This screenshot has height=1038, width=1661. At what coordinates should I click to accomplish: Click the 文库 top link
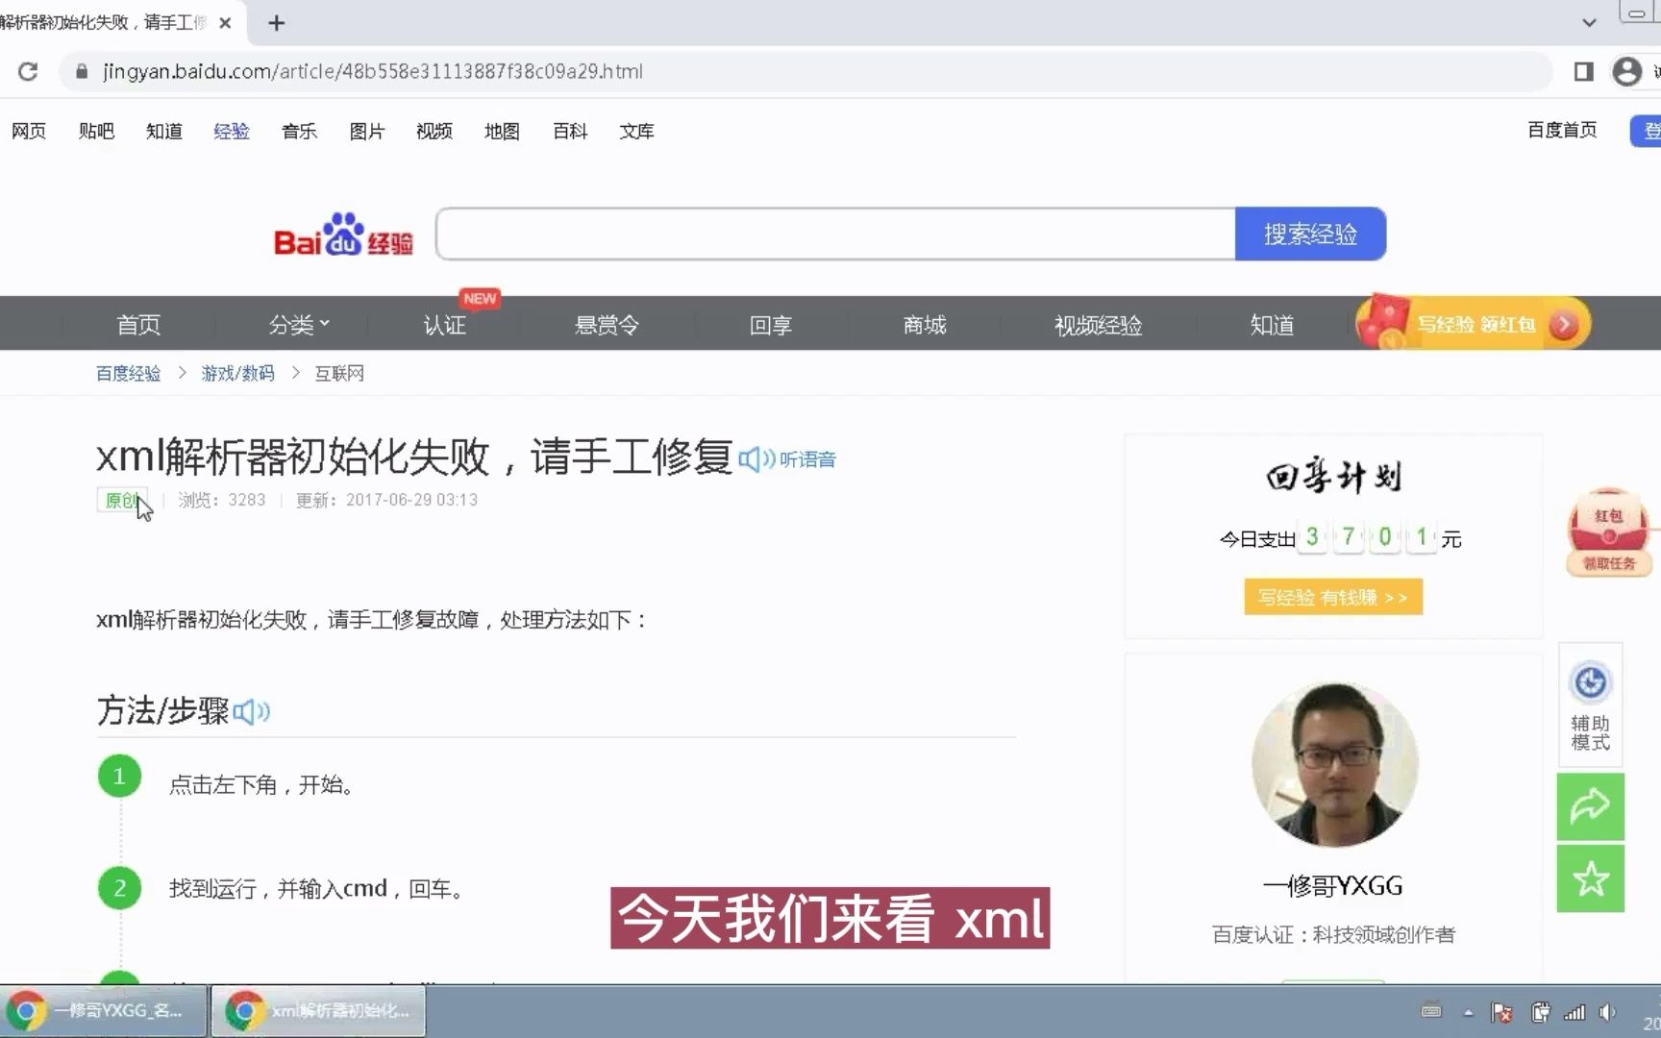tap(636, 131)
